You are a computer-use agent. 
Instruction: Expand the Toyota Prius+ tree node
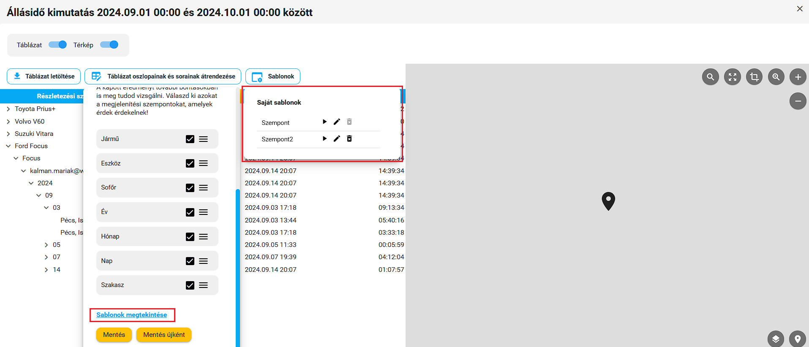tap(8, 109)
